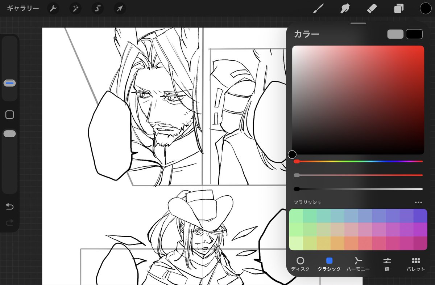Click the saturation slider handle
The height and width of the screenshot is (285, 435).
(297, 175)
